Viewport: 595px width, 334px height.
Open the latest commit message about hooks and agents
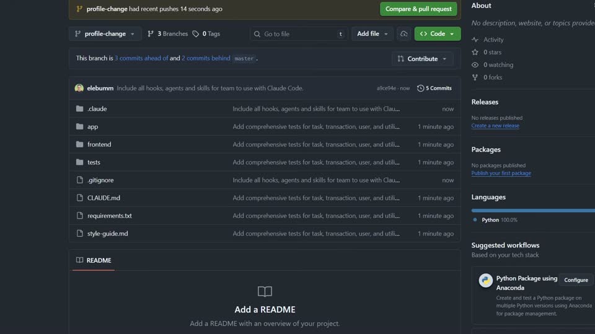pos(210,88)
